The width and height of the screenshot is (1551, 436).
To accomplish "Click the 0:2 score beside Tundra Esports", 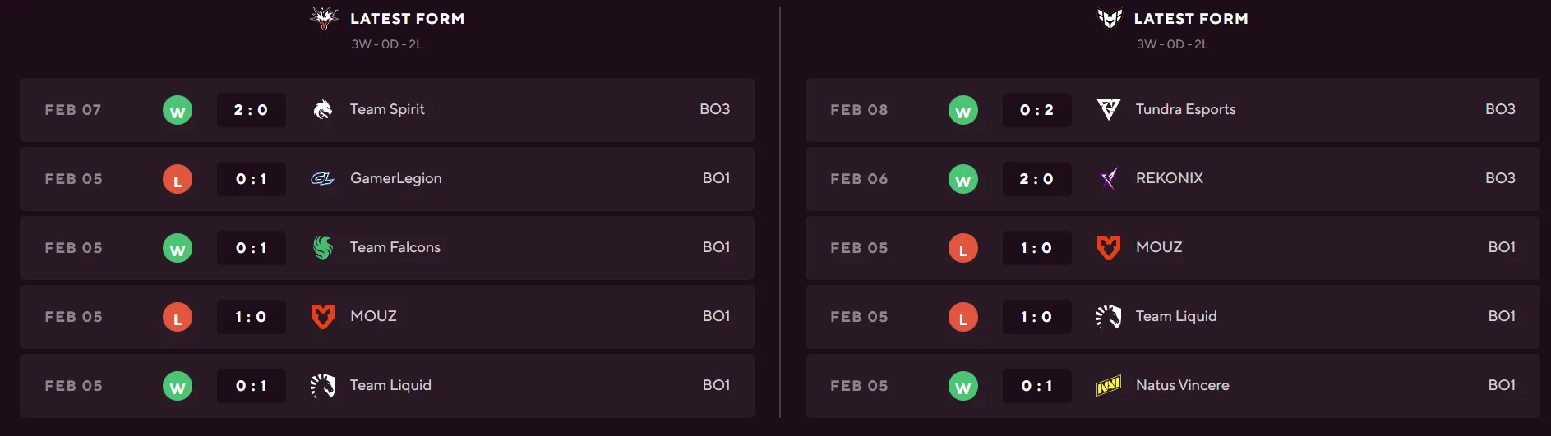I will [1036, 110].
